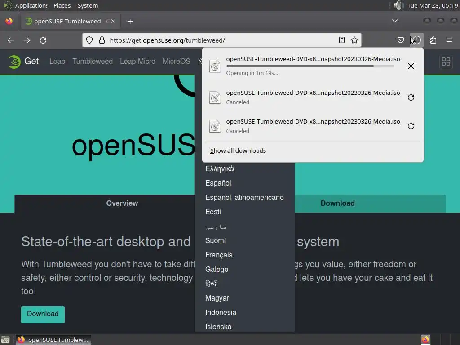Select Íslenska language

tap(218, 327)
